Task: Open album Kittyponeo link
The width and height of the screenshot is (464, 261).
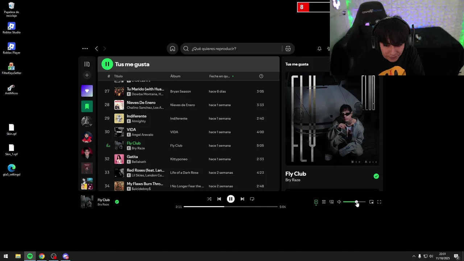Action: click(x=179, y=159)
